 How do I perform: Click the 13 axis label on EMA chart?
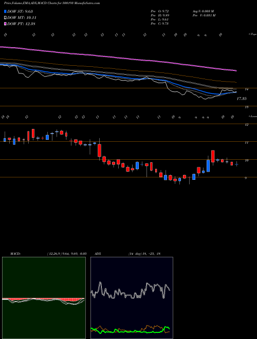coord(247,107)
